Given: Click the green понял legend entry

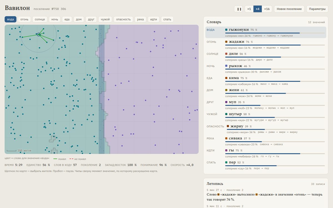Looking at the screenshot, I should tap(60, 159).
